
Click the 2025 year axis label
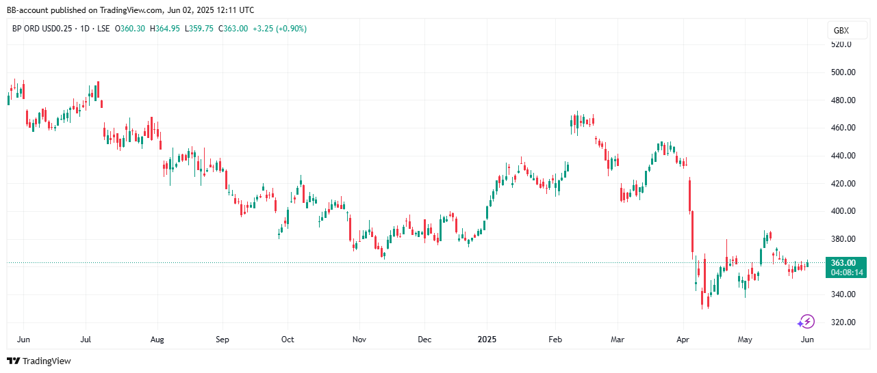click(486, 340)
